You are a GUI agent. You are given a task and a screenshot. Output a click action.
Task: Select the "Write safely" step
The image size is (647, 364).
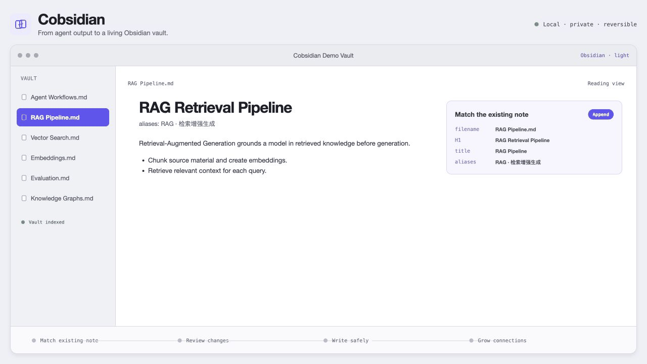tap(346, 341)
